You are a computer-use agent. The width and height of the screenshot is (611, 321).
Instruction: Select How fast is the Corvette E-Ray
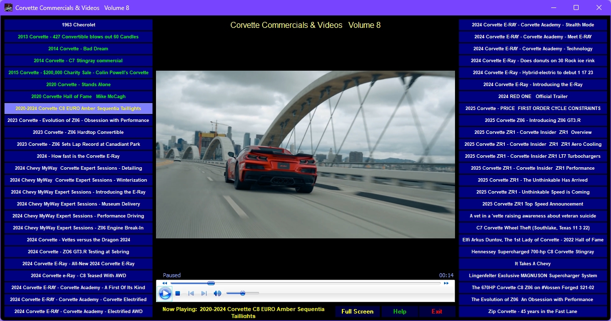(x=78, y=156)
